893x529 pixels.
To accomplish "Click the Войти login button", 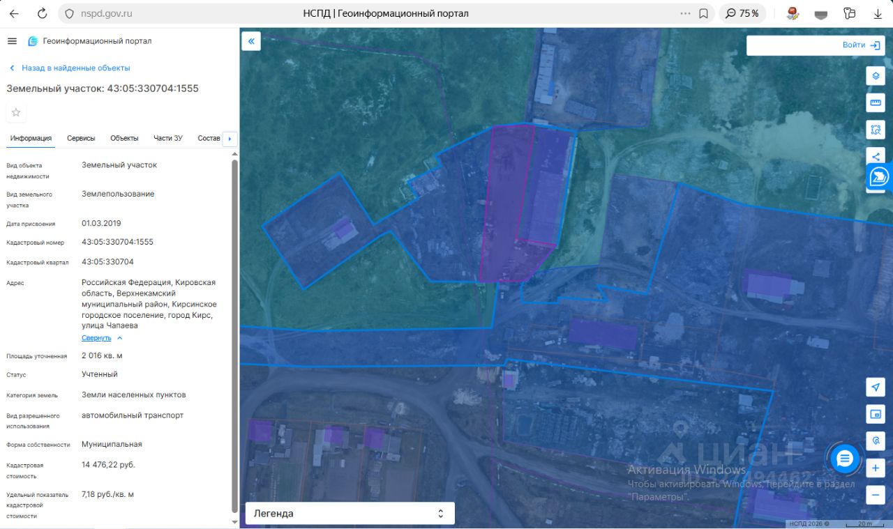I will 862,45.
